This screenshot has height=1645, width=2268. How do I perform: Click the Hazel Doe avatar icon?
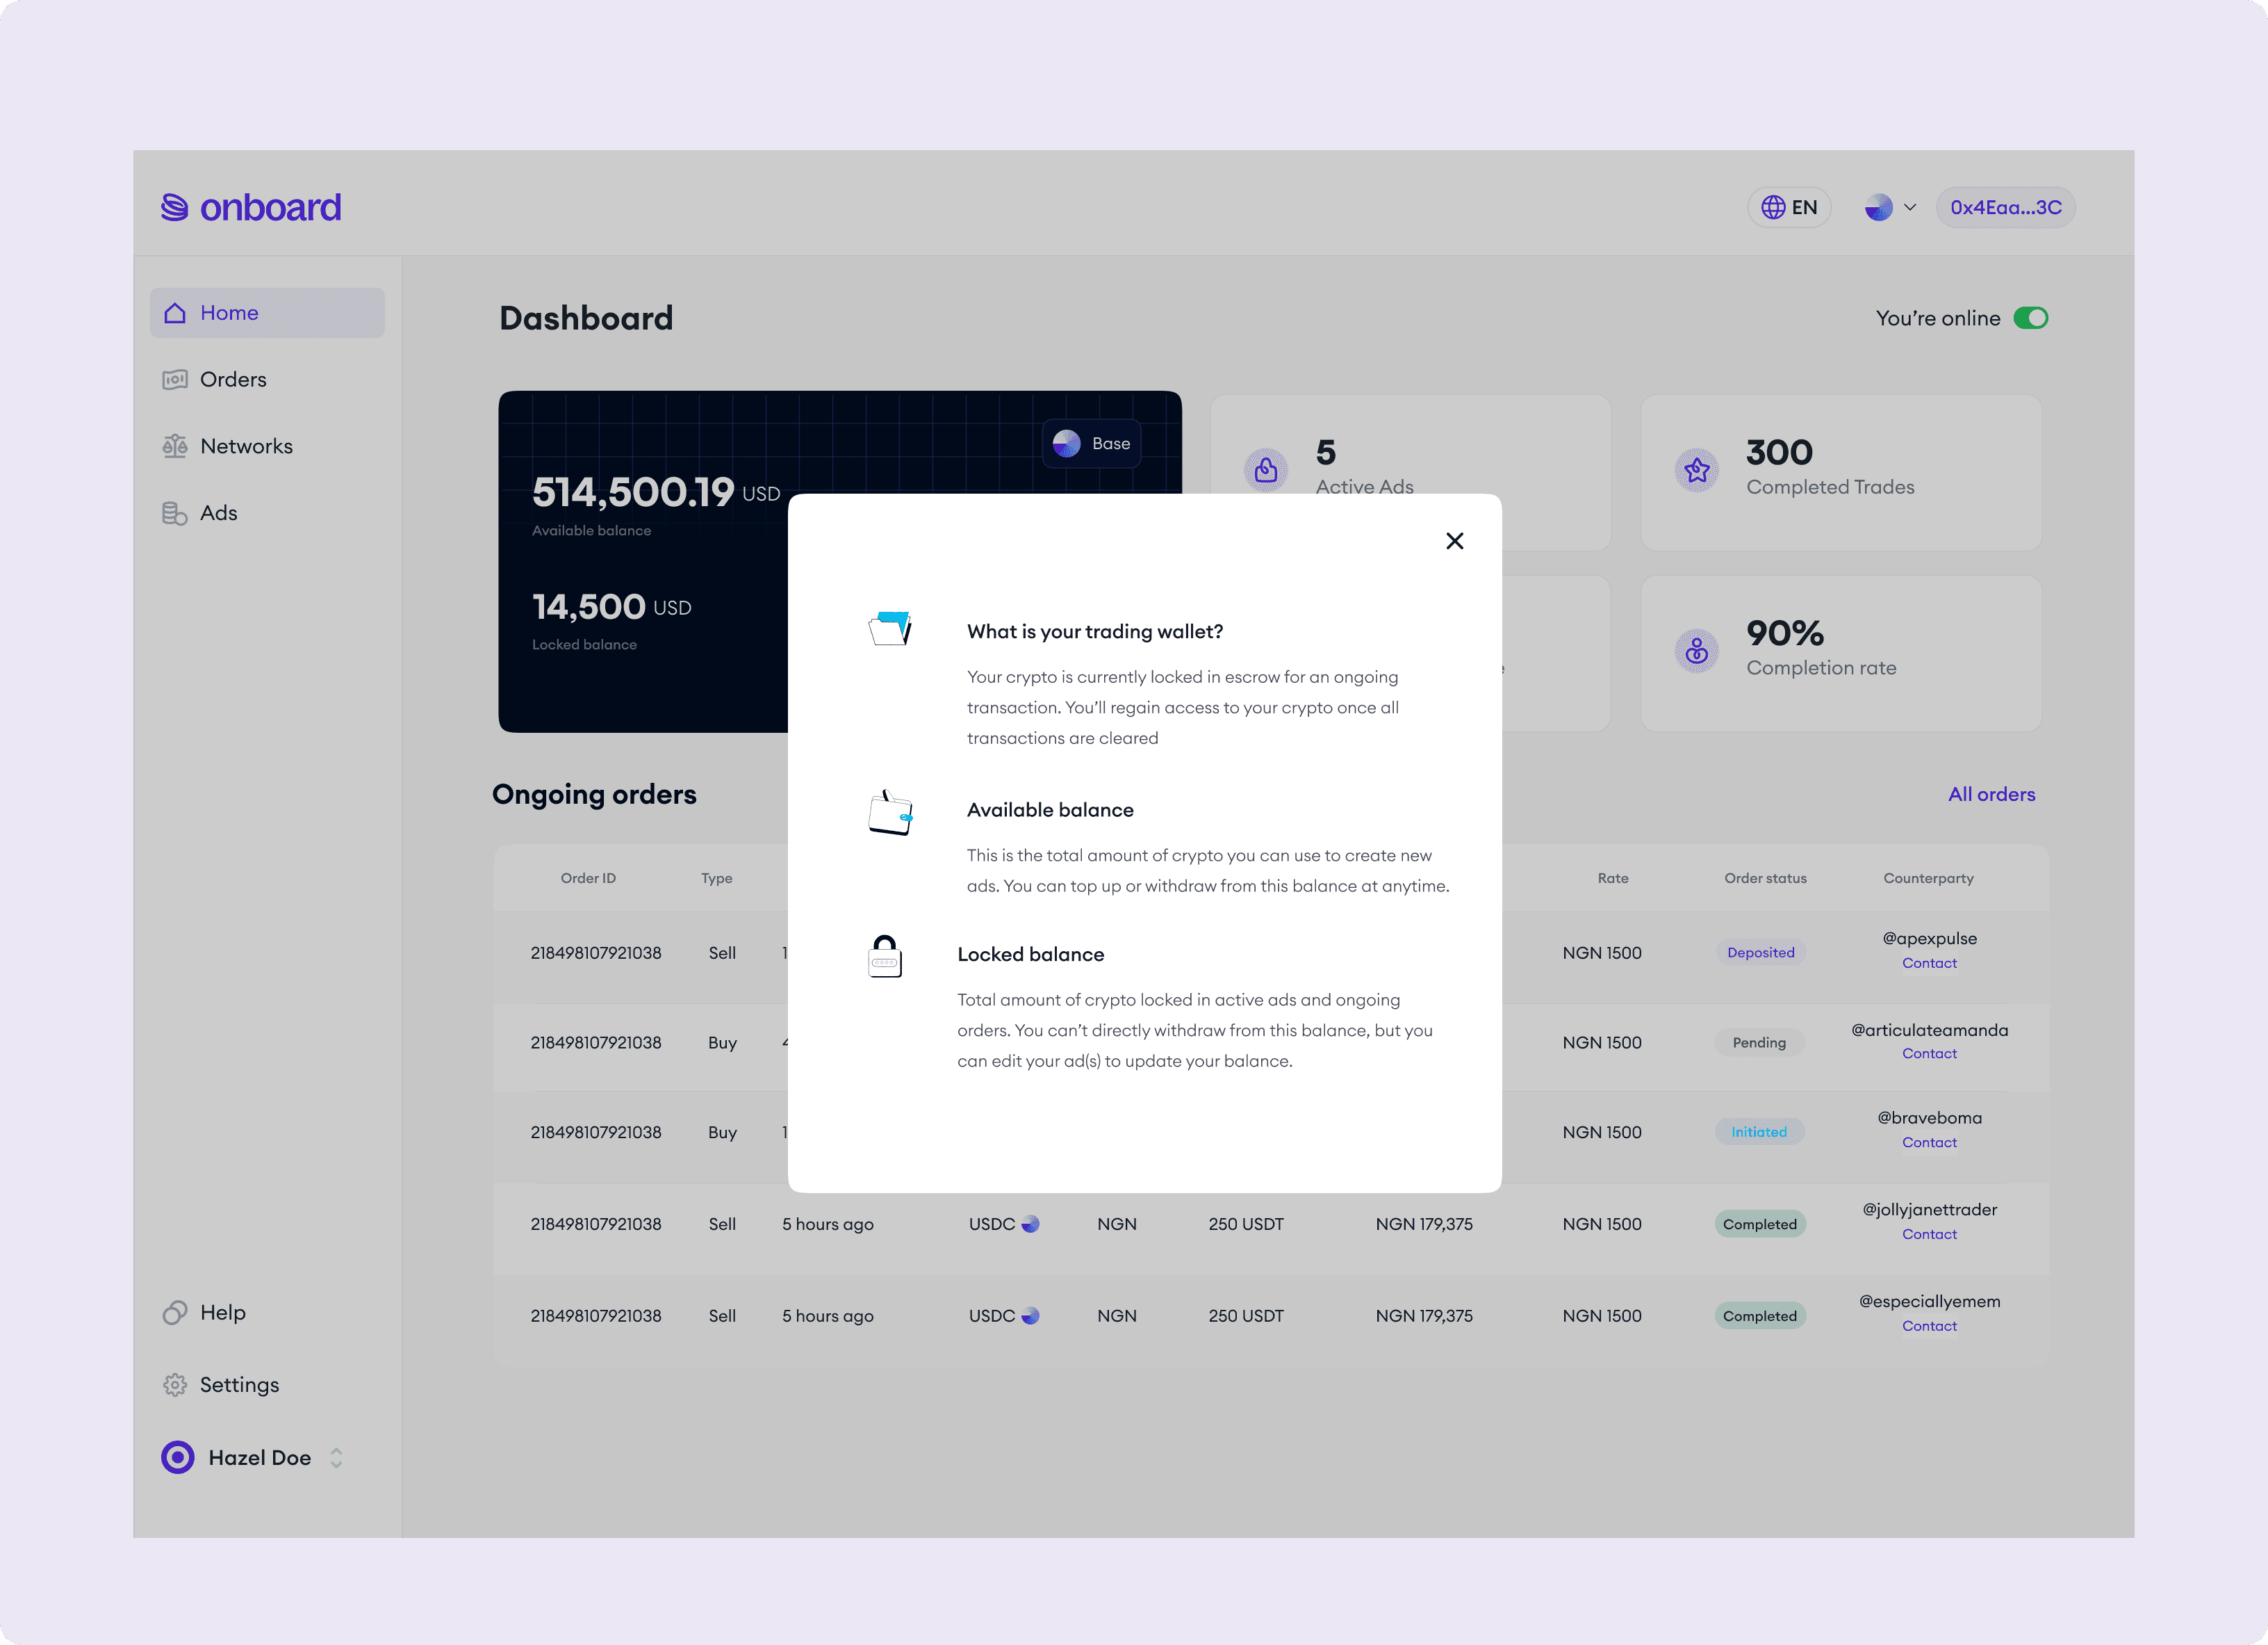tap(178, 1457)
